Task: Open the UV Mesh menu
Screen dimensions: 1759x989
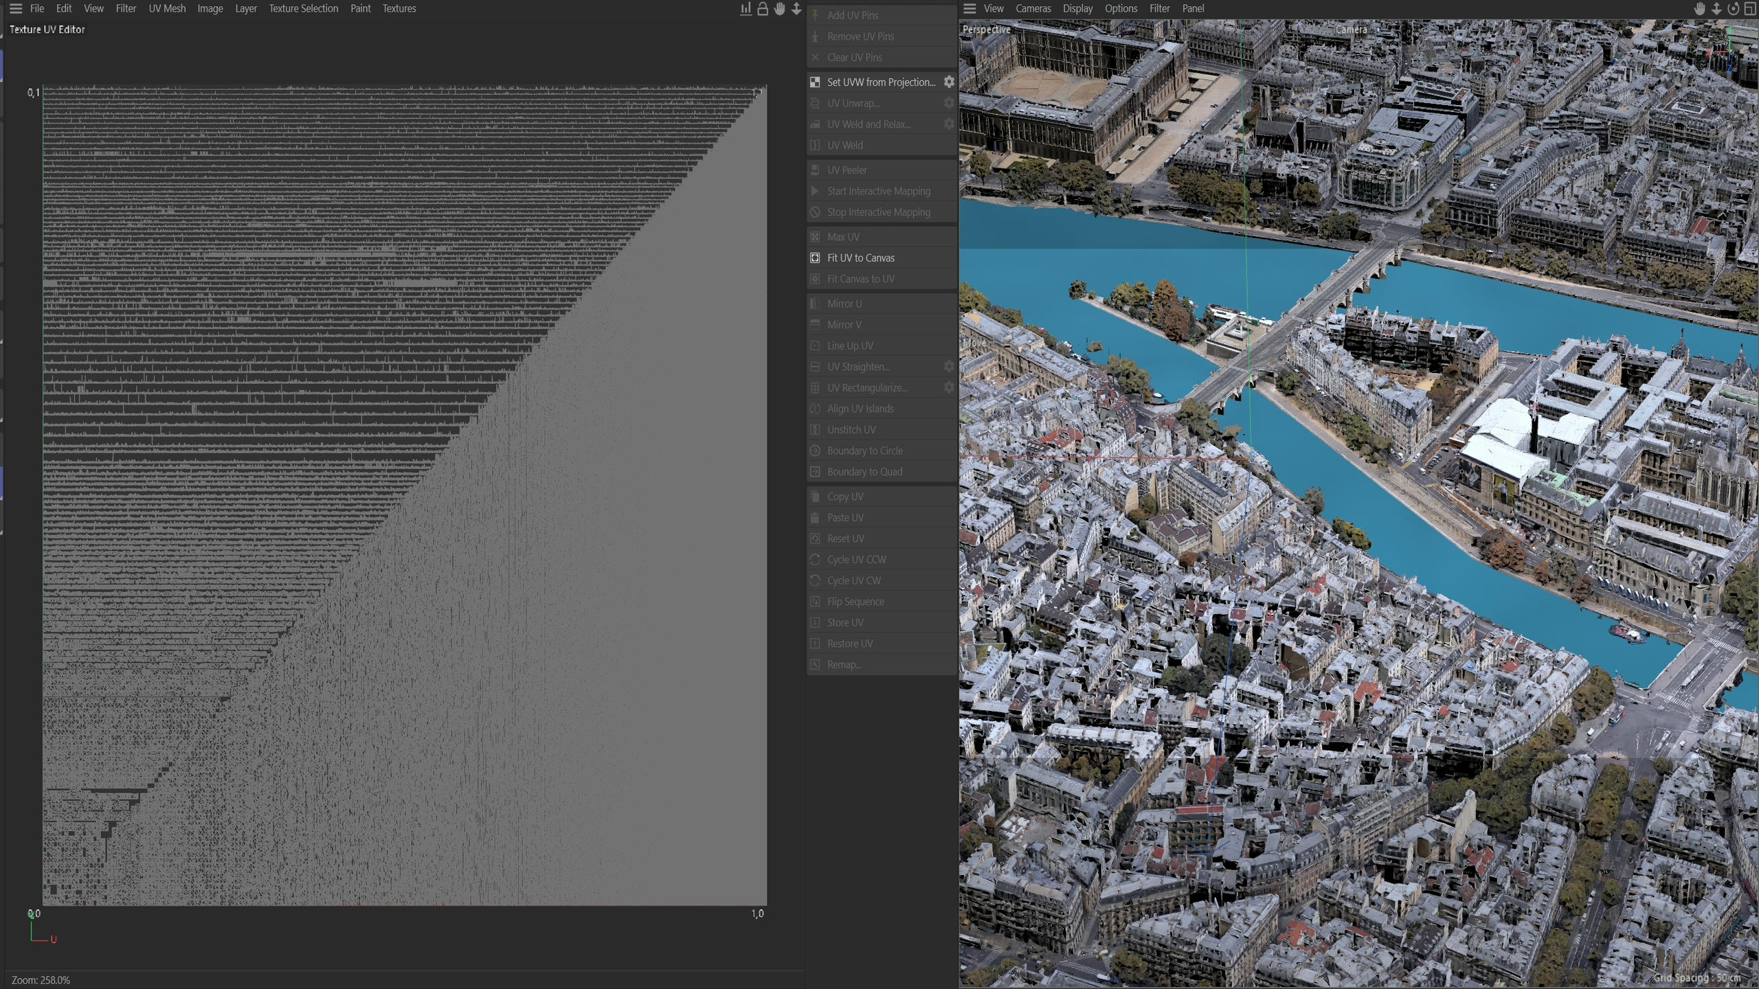Action: click(167, 8)
